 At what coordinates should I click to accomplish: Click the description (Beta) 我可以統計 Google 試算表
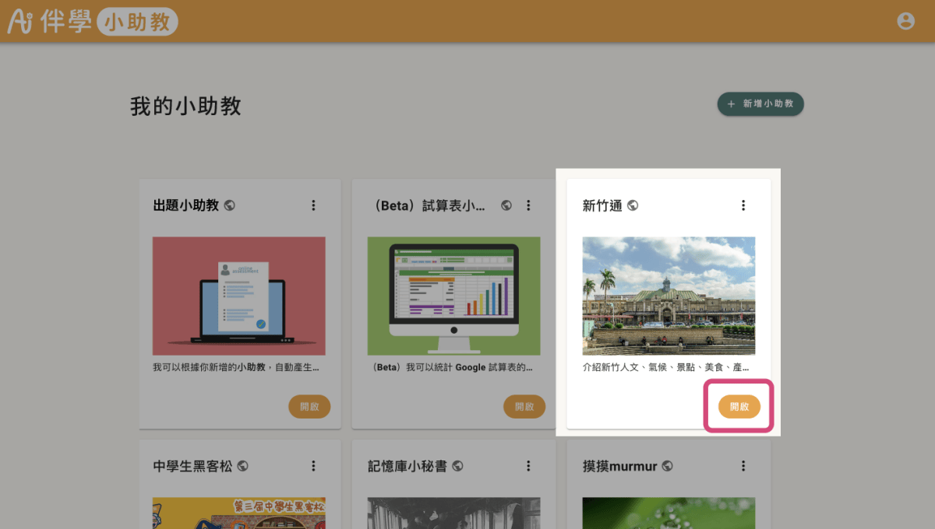pos(450,366)
